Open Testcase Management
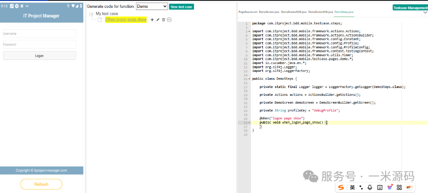This screenshot has width=428, height=193. pyautogui.click(x=410, y=8)
